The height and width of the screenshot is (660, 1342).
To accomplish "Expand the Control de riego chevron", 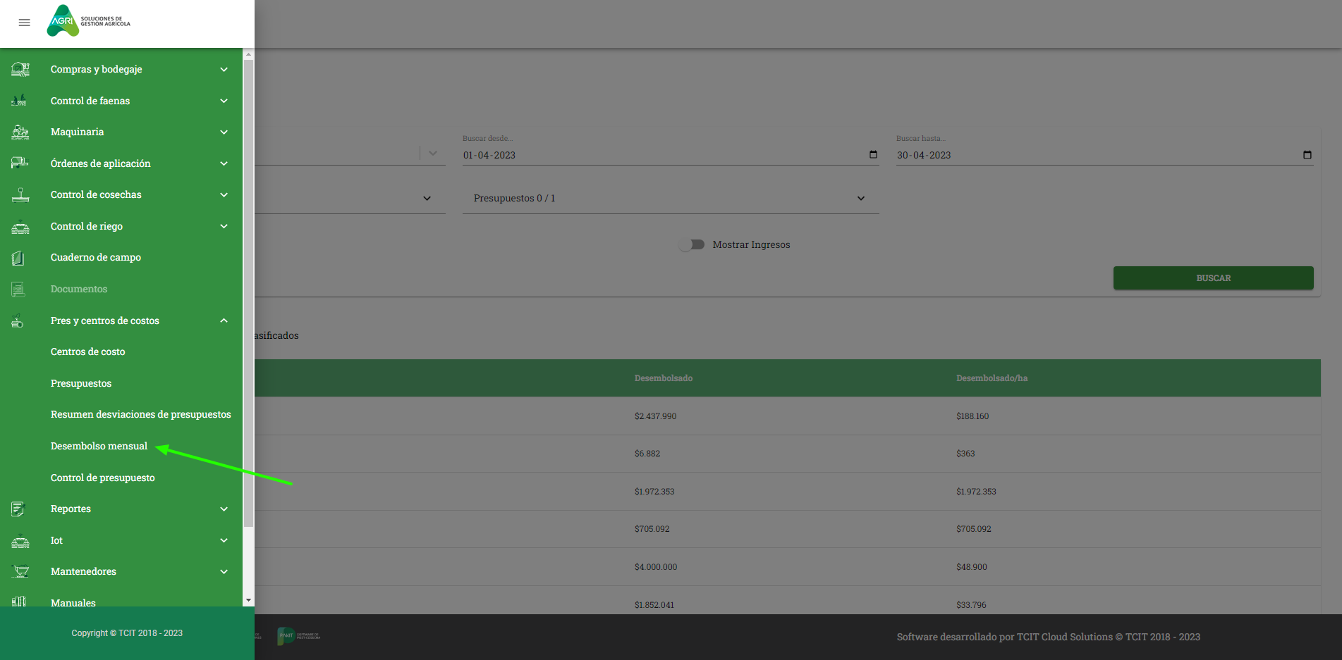I will 224,226.
